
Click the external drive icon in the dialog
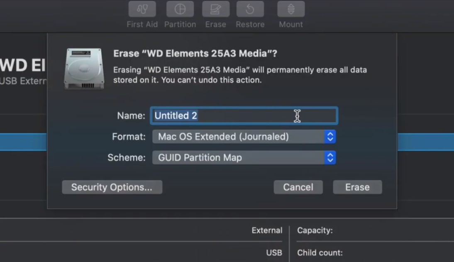click(x=84, y=68)
